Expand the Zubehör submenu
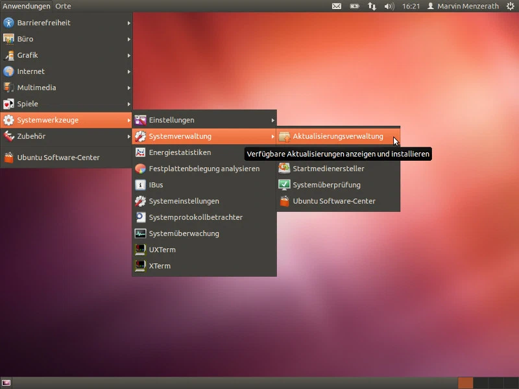Screen dimensions: 519x389 tap(66, 136)
